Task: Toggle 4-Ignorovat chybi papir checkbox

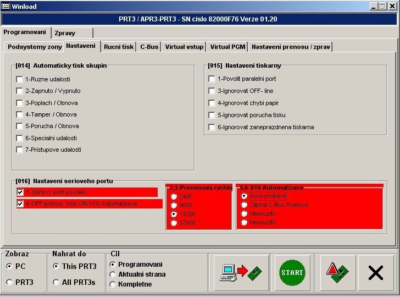Action: coord(212,103)
